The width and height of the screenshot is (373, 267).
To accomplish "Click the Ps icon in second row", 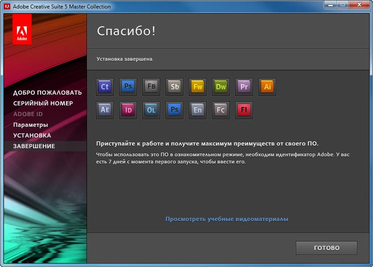I will 174,110.
